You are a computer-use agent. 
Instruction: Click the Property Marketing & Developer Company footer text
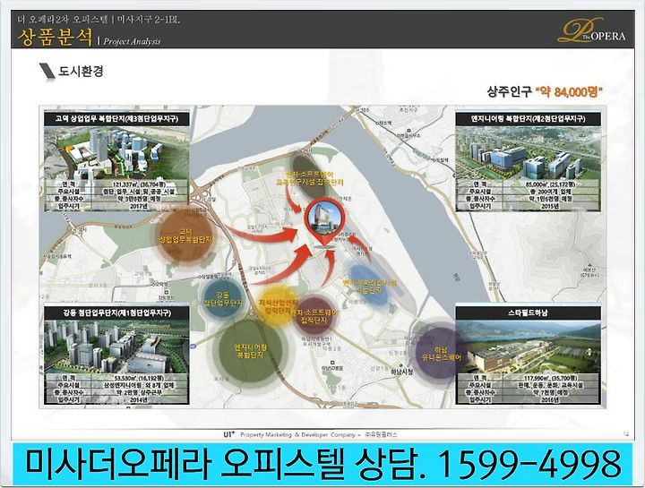[297, 434]
